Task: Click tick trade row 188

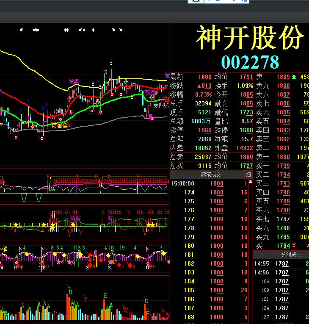Action: [209, 317]
